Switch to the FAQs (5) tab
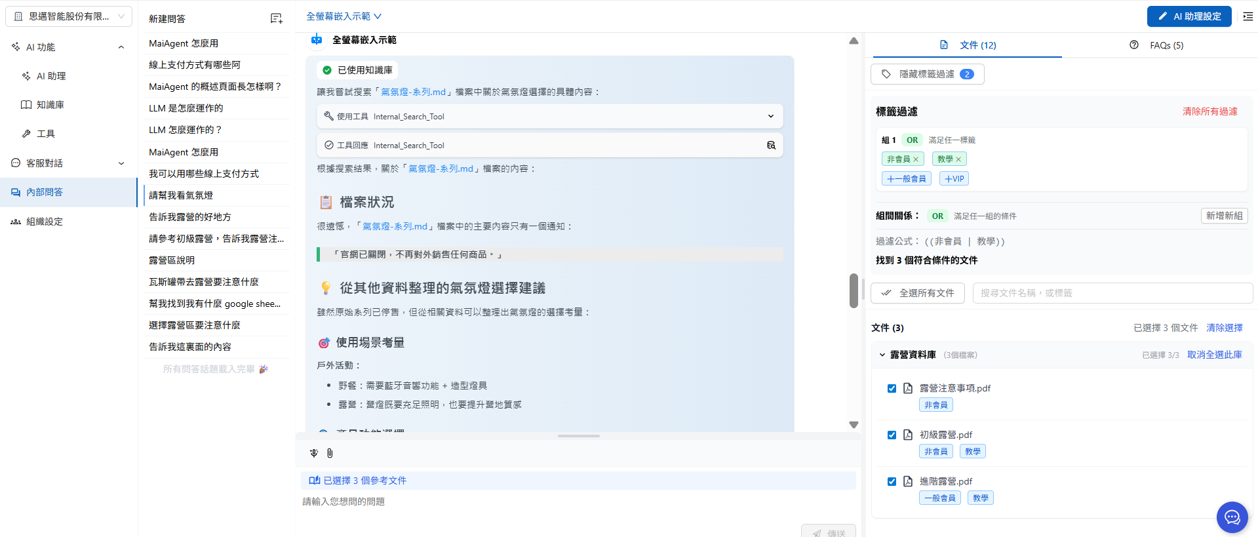Screen dimensions: 1258x537 1158,45
